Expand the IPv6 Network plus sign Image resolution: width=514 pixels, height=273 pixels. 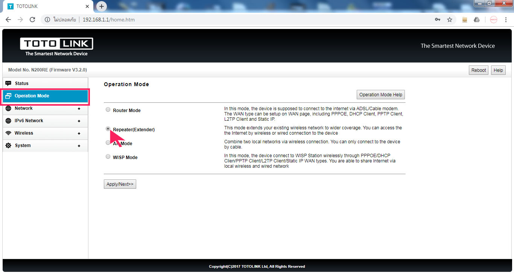coord(79,121)
